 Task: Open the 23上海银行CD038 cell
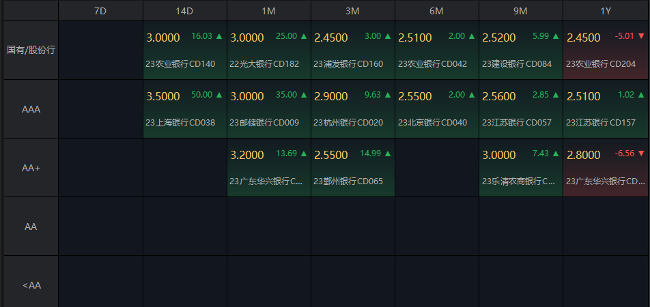(x=185, y=109)
